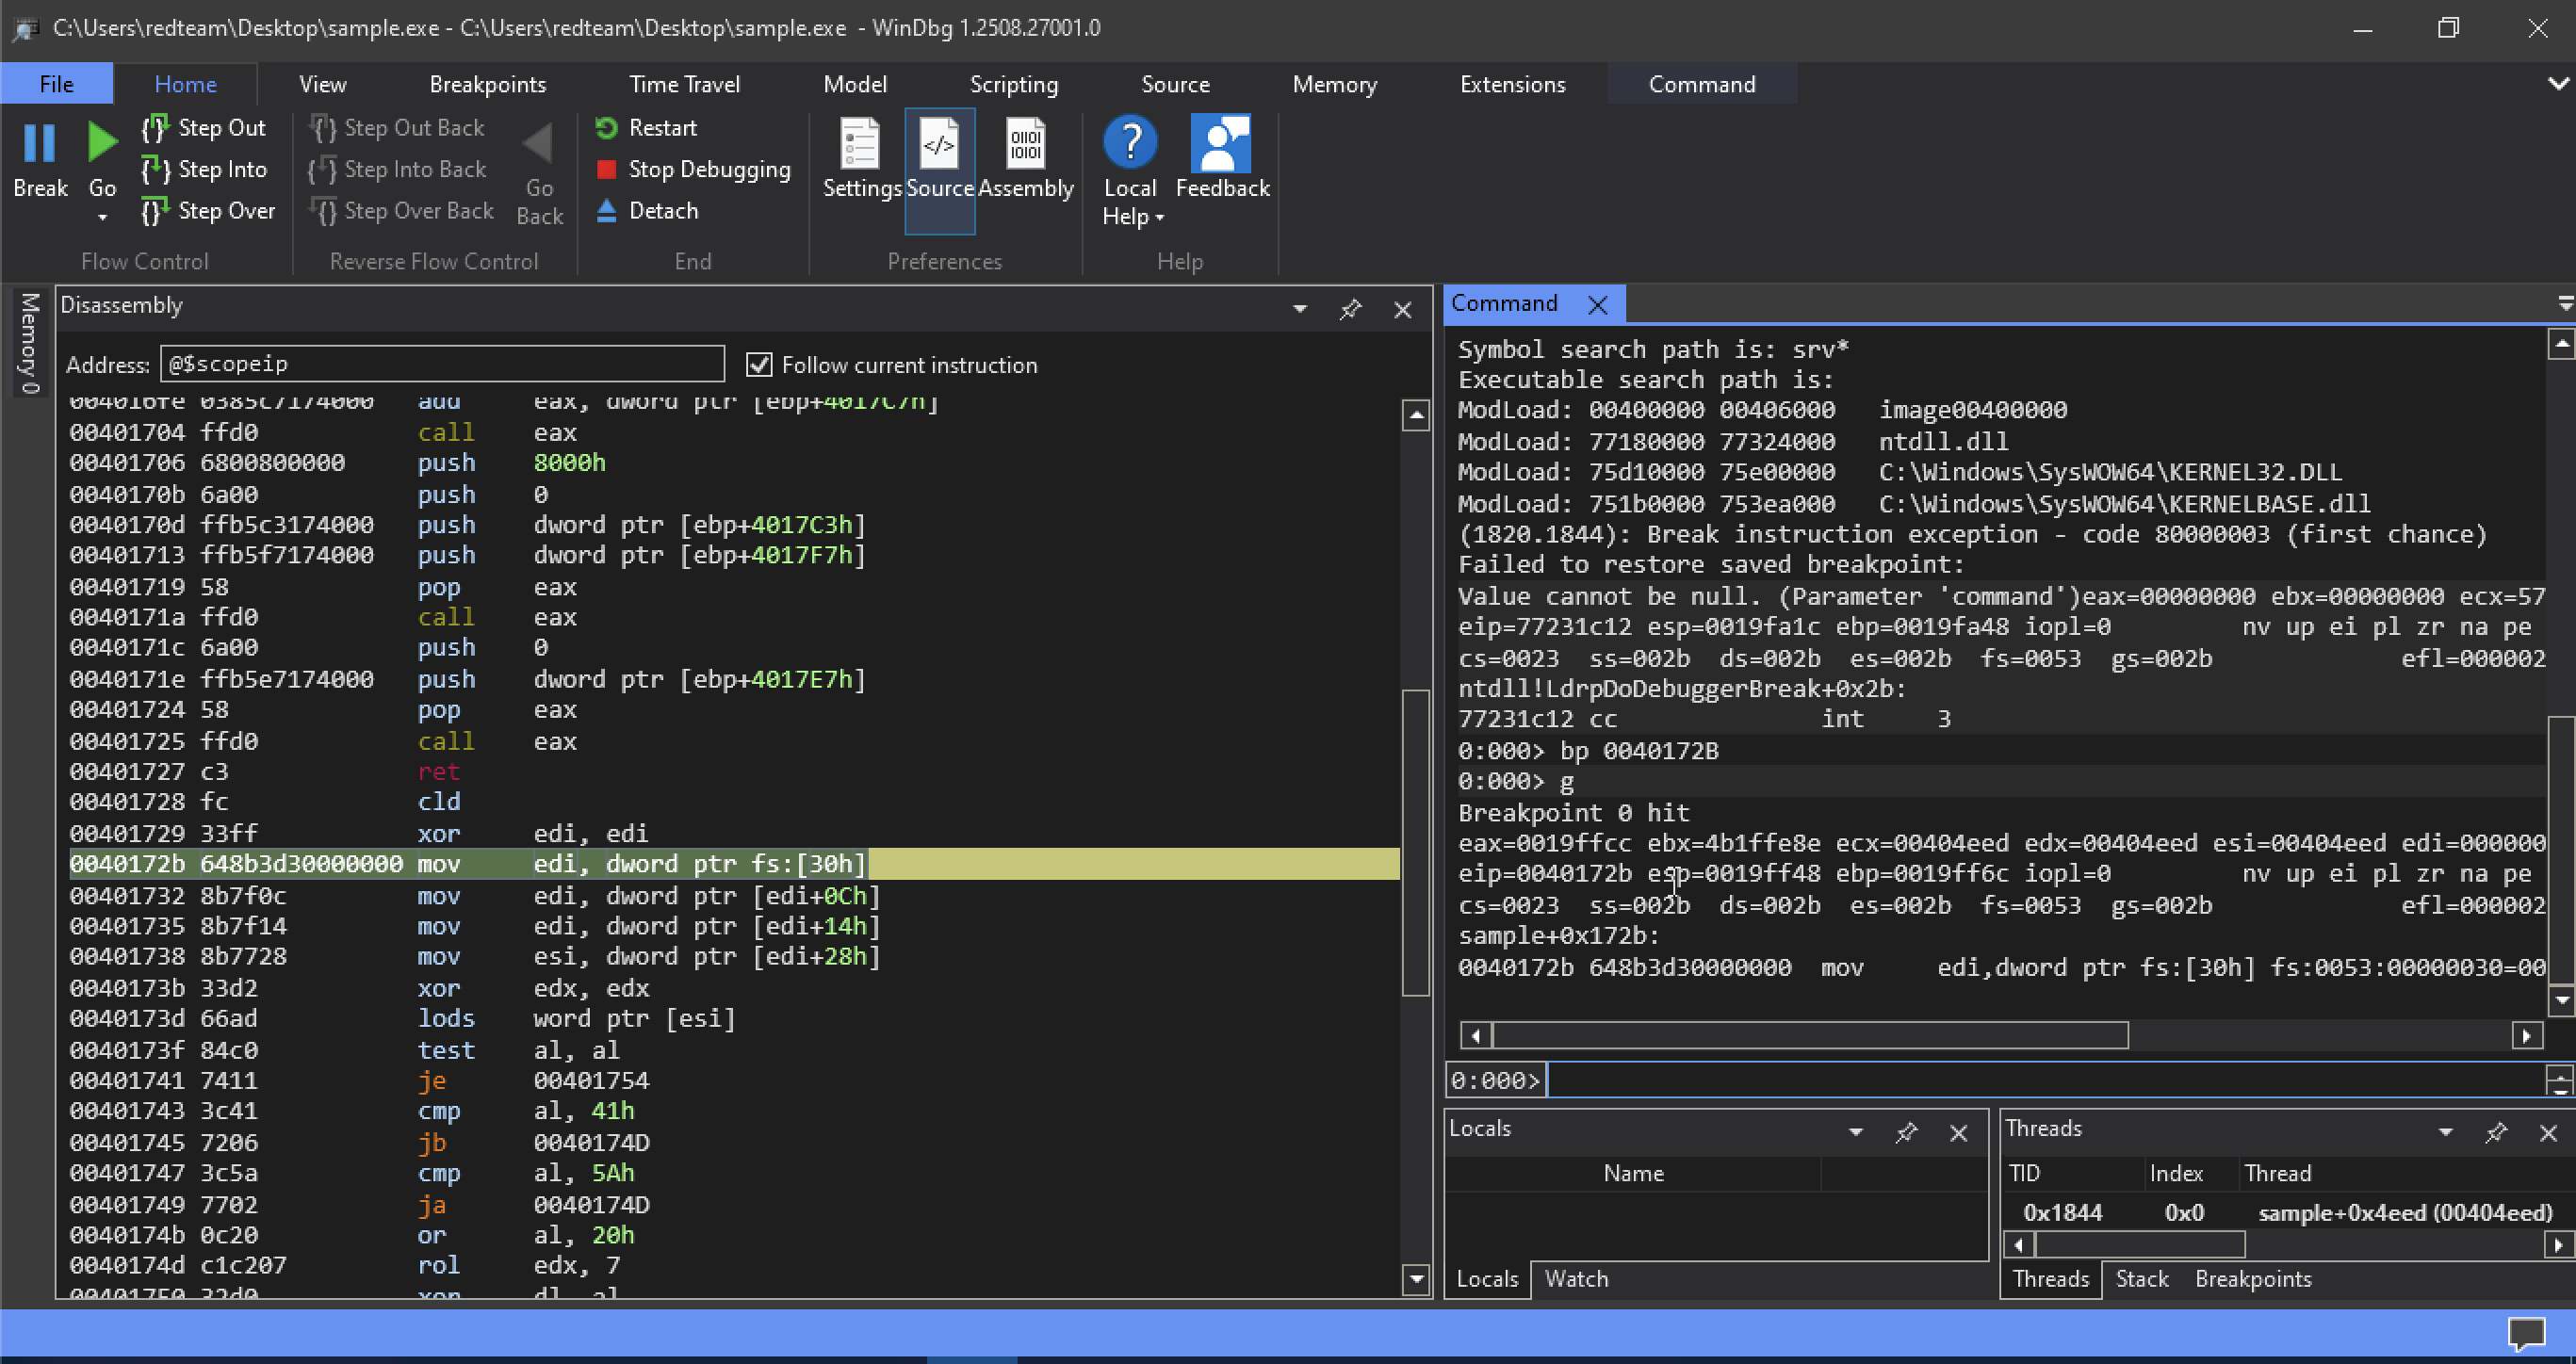Toggle Source mode preference button

(x=939, y=171)
